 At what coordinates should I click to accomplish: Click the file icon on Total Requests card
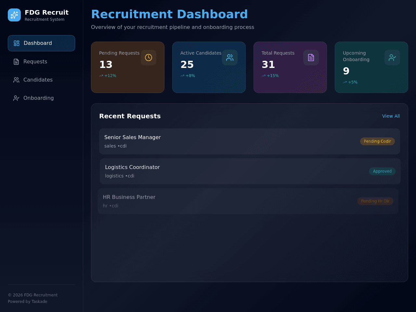pyautogui.click(x=311, y=58)
